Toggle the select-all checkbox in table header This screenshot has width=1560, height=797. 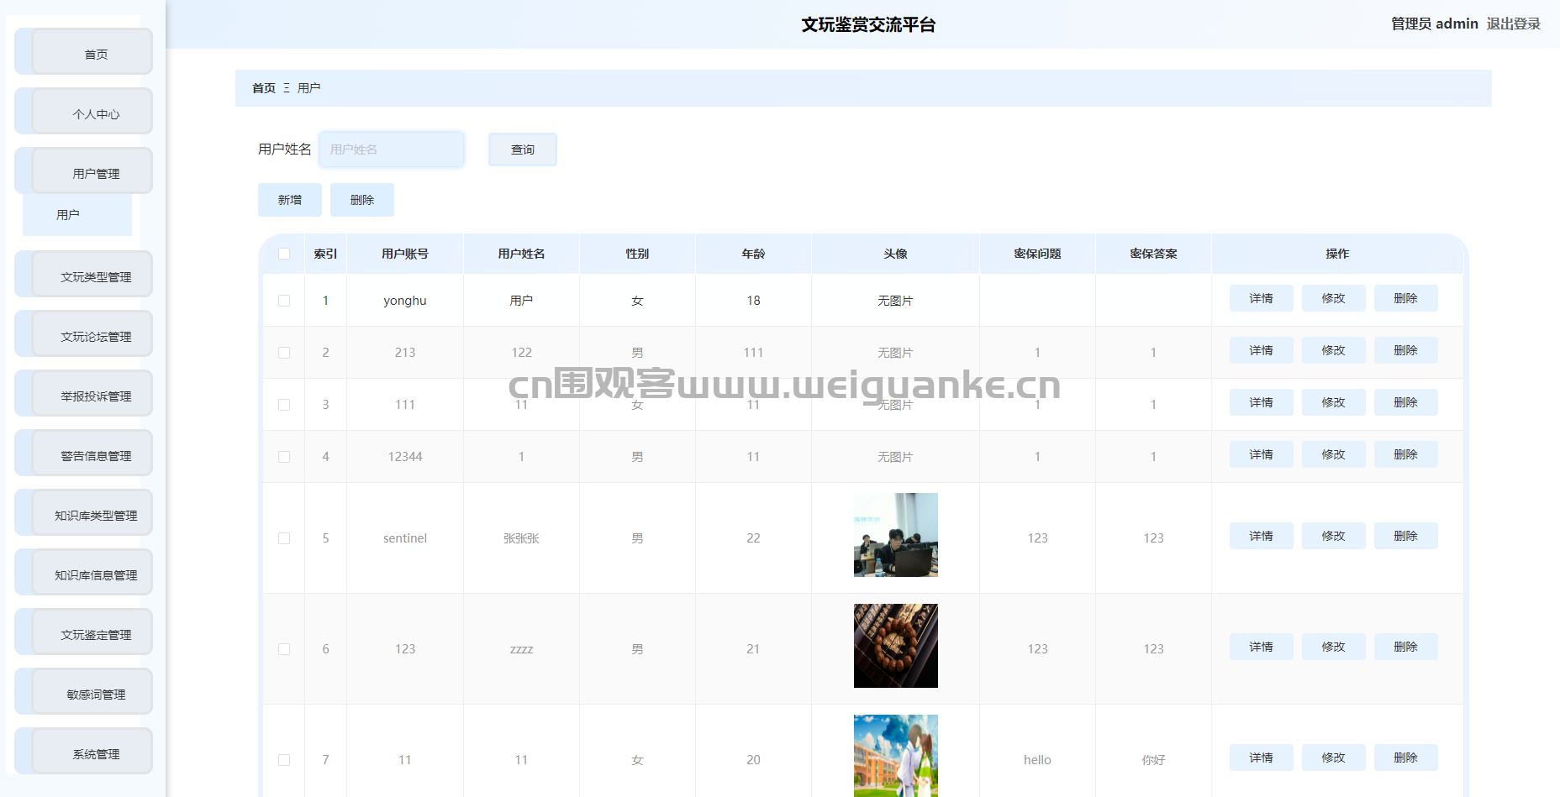[284, 254]
